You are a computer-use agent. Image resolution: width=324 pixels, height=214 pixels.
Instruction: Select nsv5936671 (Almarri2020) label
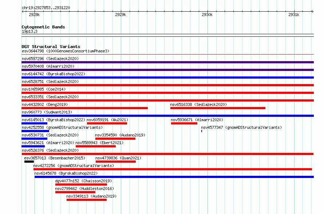pos(197,120)
